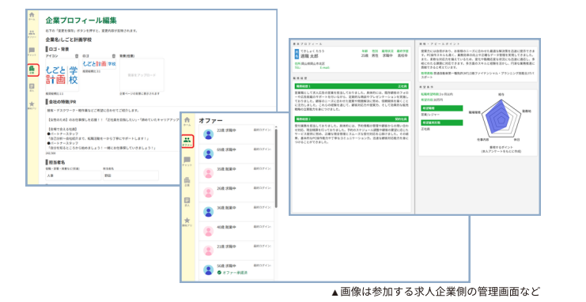Click the 職務経歴2 green header bar
The image size is (586, 302).
[351, 119]
